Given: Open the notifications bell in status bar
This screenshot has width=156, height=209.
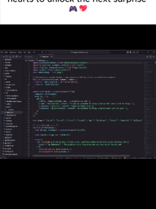Looking at the screenshot, I should [155, 158].
